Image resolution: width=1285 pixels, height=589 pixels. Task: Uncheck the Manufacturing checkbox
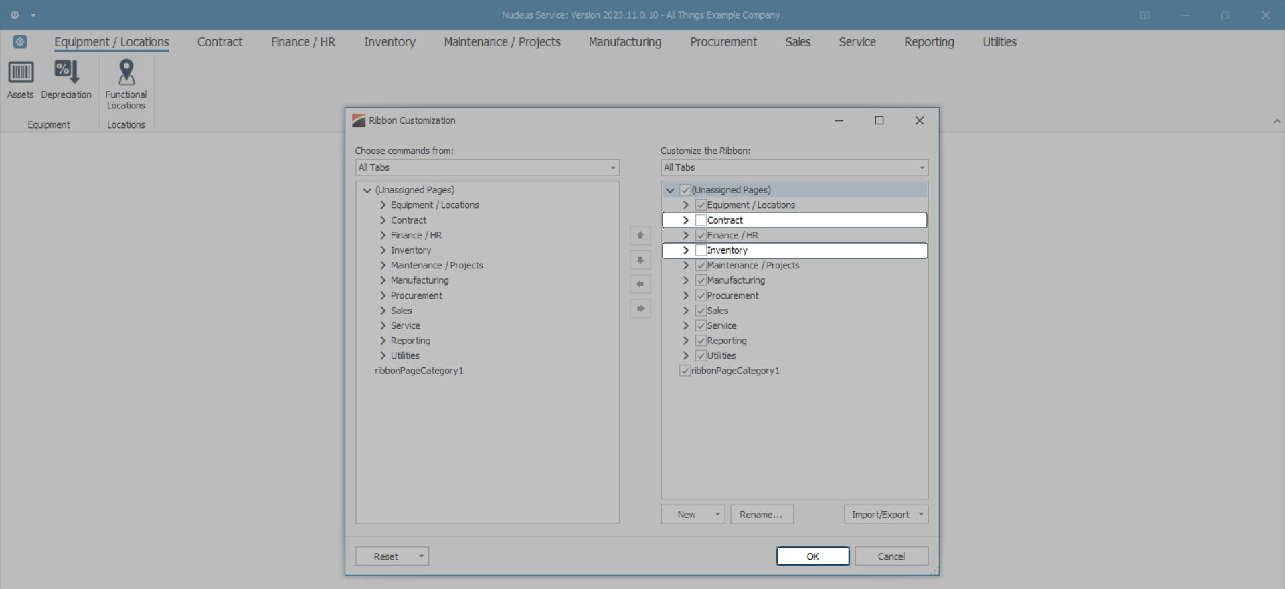701,280
